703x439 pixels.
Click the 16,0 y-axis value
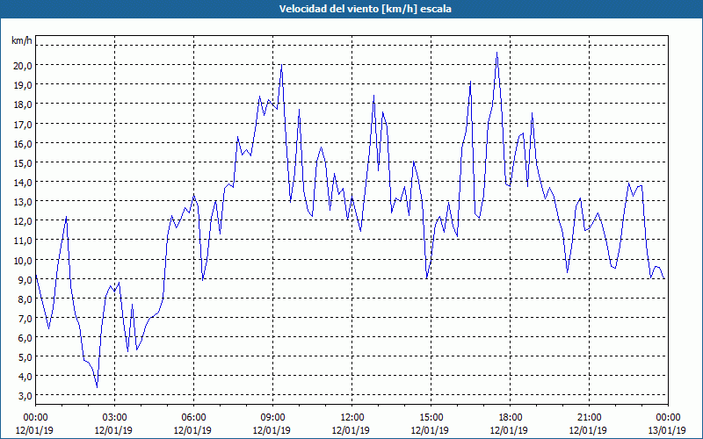coord(23,143)
